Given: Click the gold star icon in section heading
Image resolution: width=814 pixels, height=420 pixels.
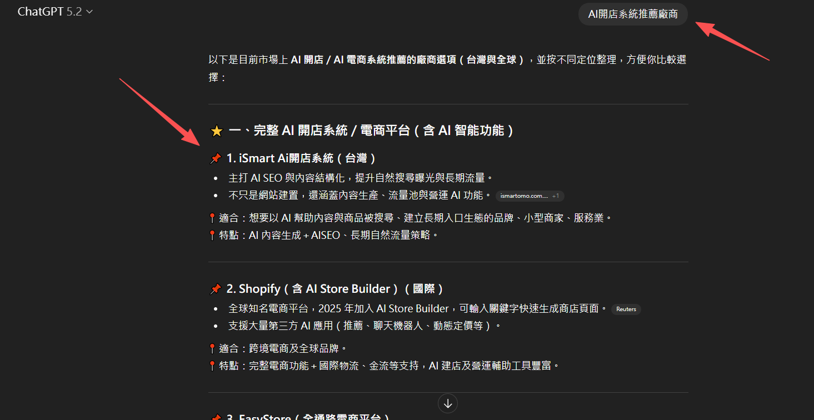Looking at the screenshot, I should point(217,131).
